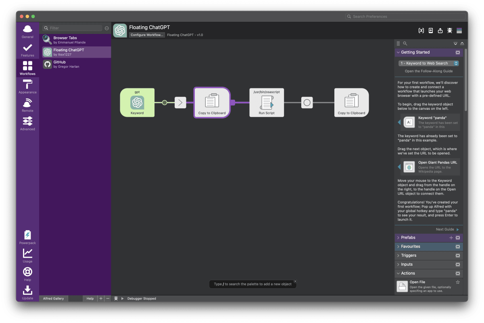Open the Update section

pyautogui.click(x=27, y=293)
